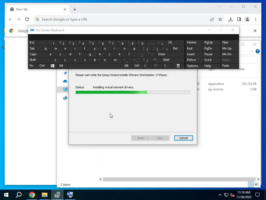Switch File Explorer to details view icon
266x200 pixels.
(251, 184)
